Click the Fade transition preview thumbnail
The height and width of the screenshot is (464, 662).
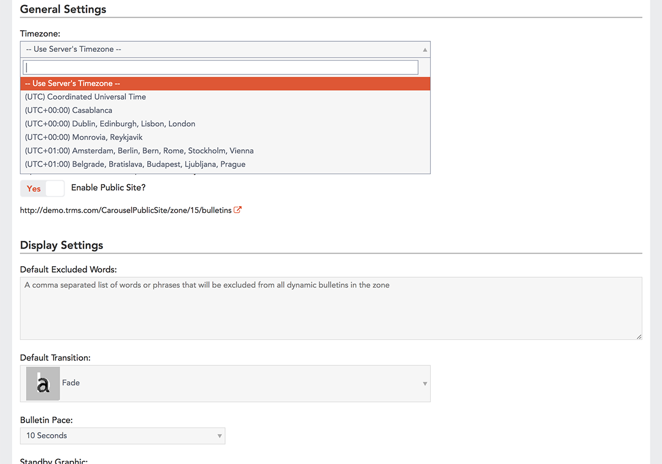(42, 384)
